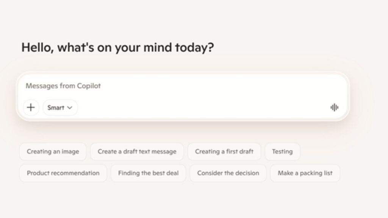Tap the greeting headline text
Image resolution: width=388 pixels, height=218 pixels.
click(x=117, y=47)
